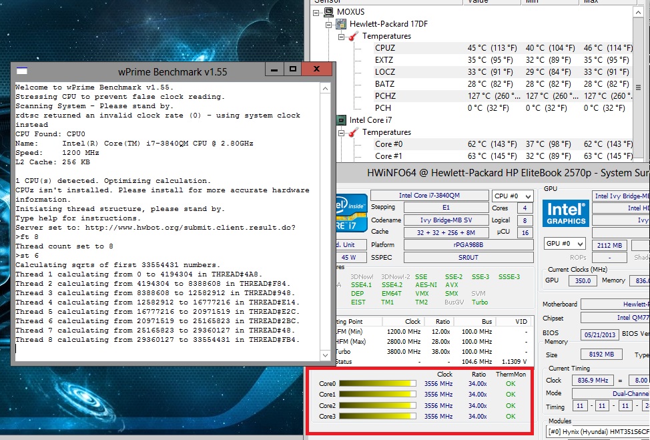Click the Core0 usage bar

(378, 384)
